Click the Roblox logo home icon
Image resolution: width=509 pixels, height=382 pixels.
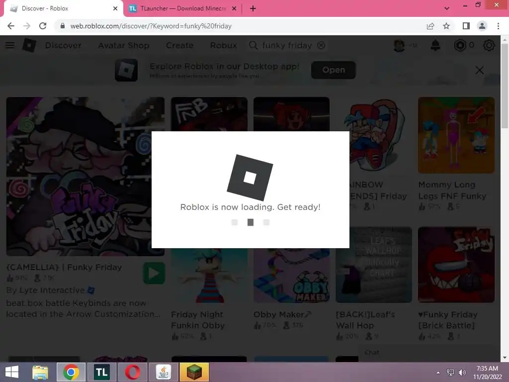tap(29, 45)
